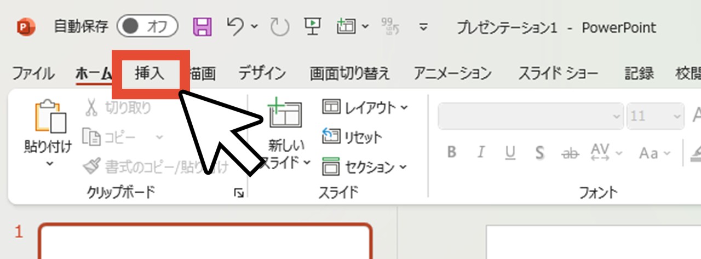Screen dimensions: 701x259
Task: Customize Quick Access Toolbar dropdown arrow
Action: tap(423, 26)
